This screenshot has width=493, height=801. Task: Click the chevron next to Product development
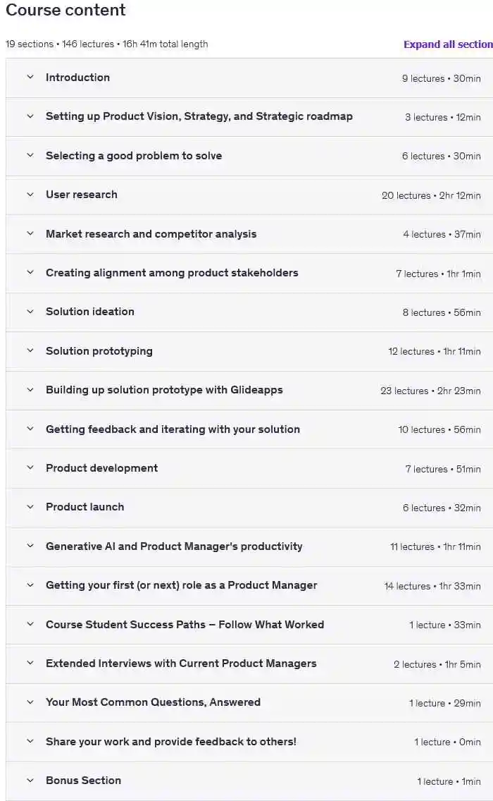(30, 468)
